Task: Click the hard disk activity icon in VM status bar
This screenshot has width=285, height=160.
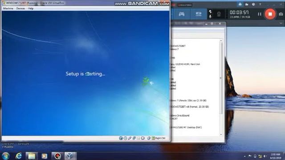Action: pyautogui.click(x=121, y=138)
